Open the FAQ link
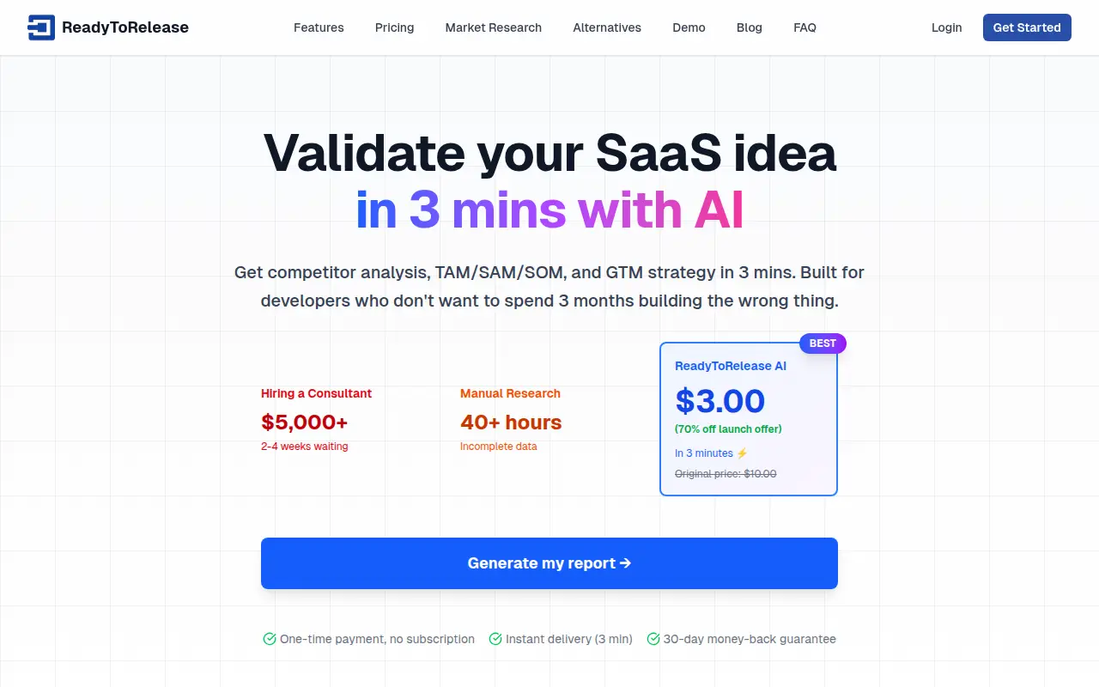Viewport: 1099px width, 687px height. (x=805, y=27)
